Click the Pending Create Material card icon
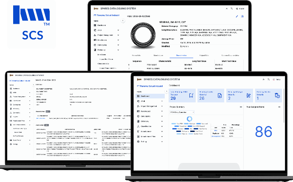This screenshot has height=182, width=293. 219,95
